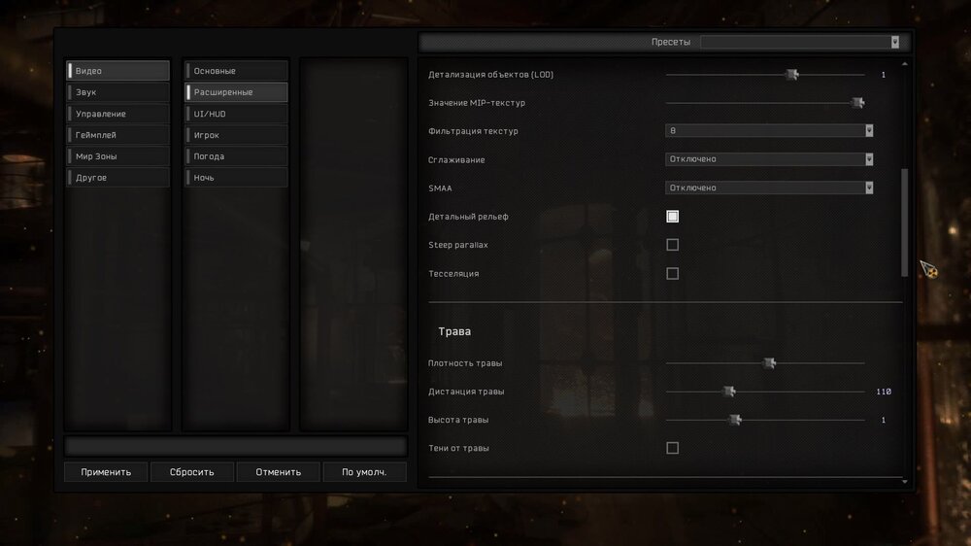Click the Применить button
The image size is (971, 546).
click(106, 471)
